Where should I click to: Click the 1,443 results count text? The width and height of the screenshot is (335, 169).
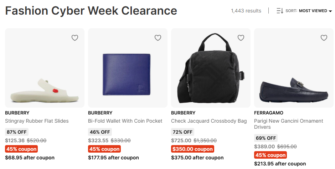click(246, 11)
